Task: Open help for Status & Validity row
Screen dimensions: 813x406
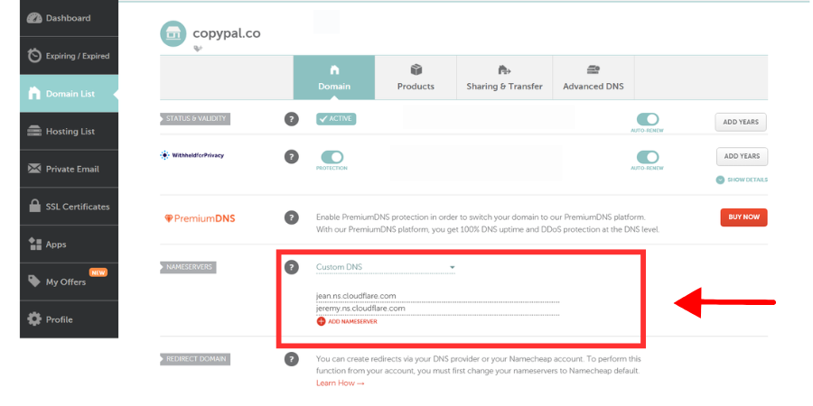Action: 292,119
